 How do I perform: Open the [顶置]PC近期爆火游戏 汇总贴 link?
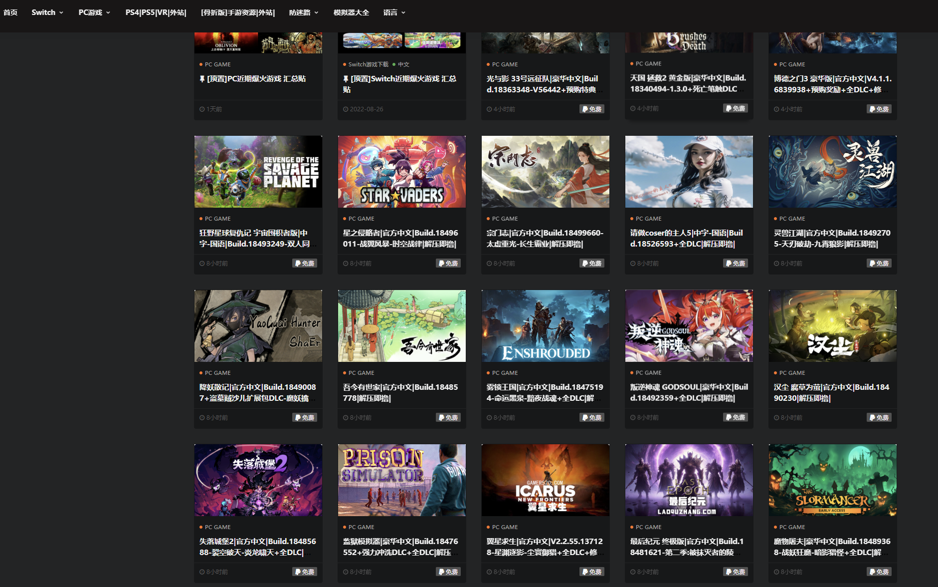click(x=253, y=79)
